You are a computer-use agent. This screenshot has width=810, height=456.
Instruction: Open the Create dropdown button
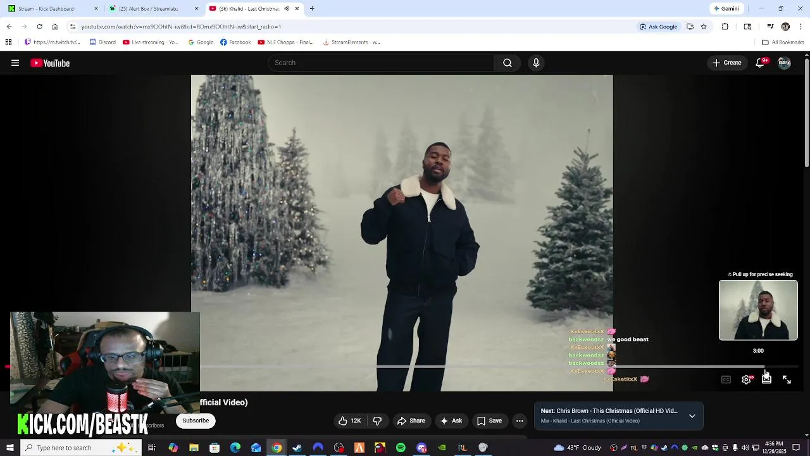[726, 63]
